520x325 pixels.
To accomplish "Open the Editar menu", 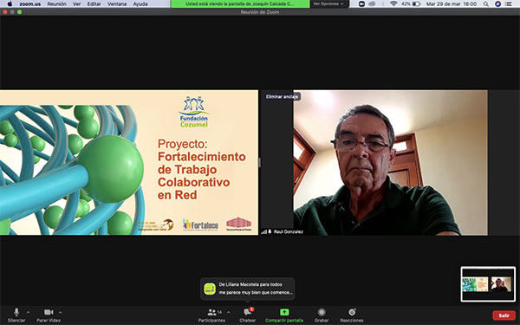I will pyautogui.click(x=94, y=4).
